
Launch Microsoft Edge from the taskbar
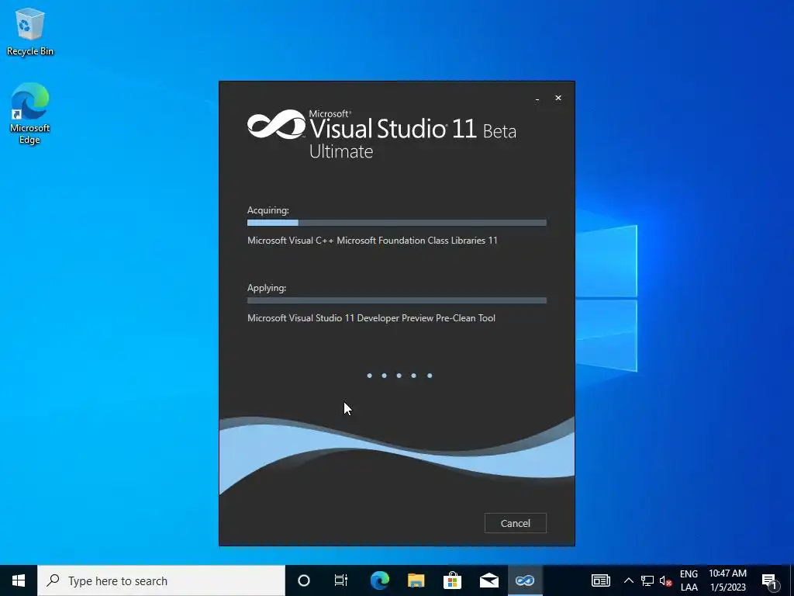coord(379,580)
